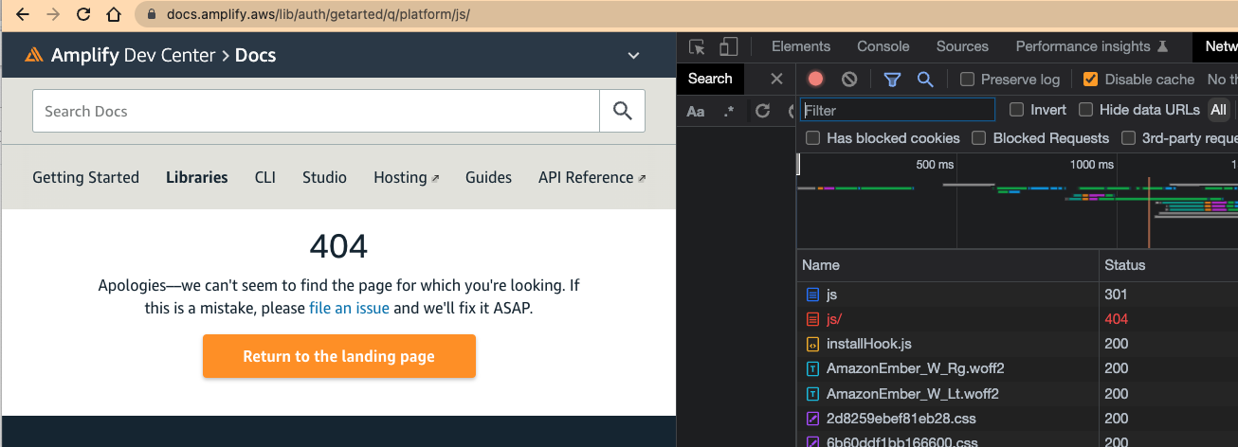1238x447 pixels.
Task: Click the Docs breadcrumb link
Action: (x=255, y=55)
